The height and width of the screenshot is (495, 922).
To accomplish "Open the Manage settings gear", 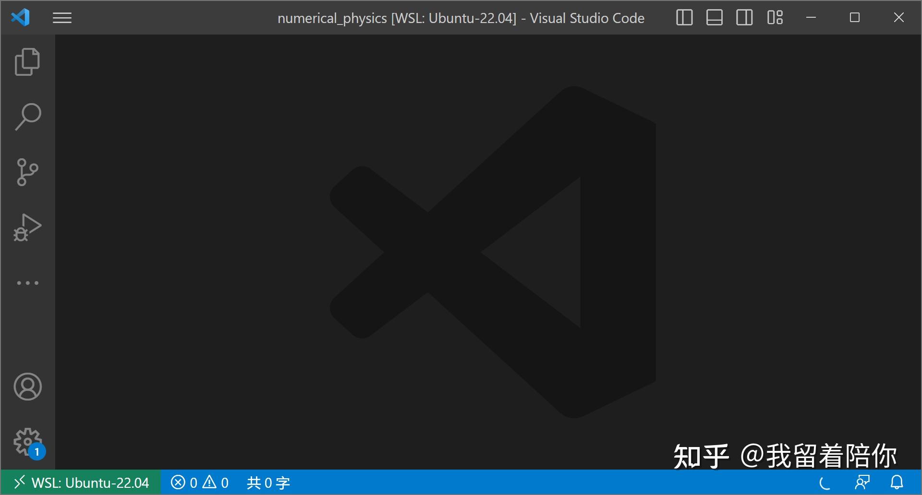I will 26,441.
